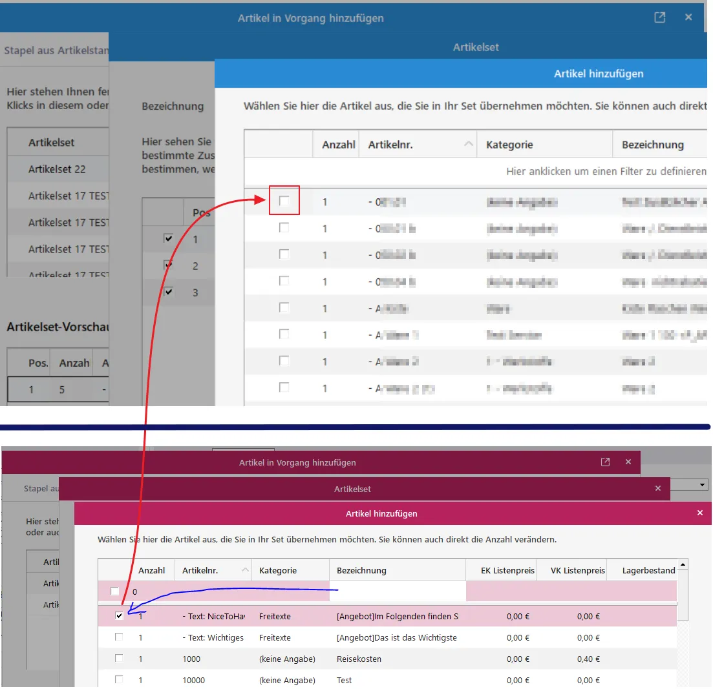
Task: Click pop-out icon in maroon title bar
Action: click(x=605, y=462)
